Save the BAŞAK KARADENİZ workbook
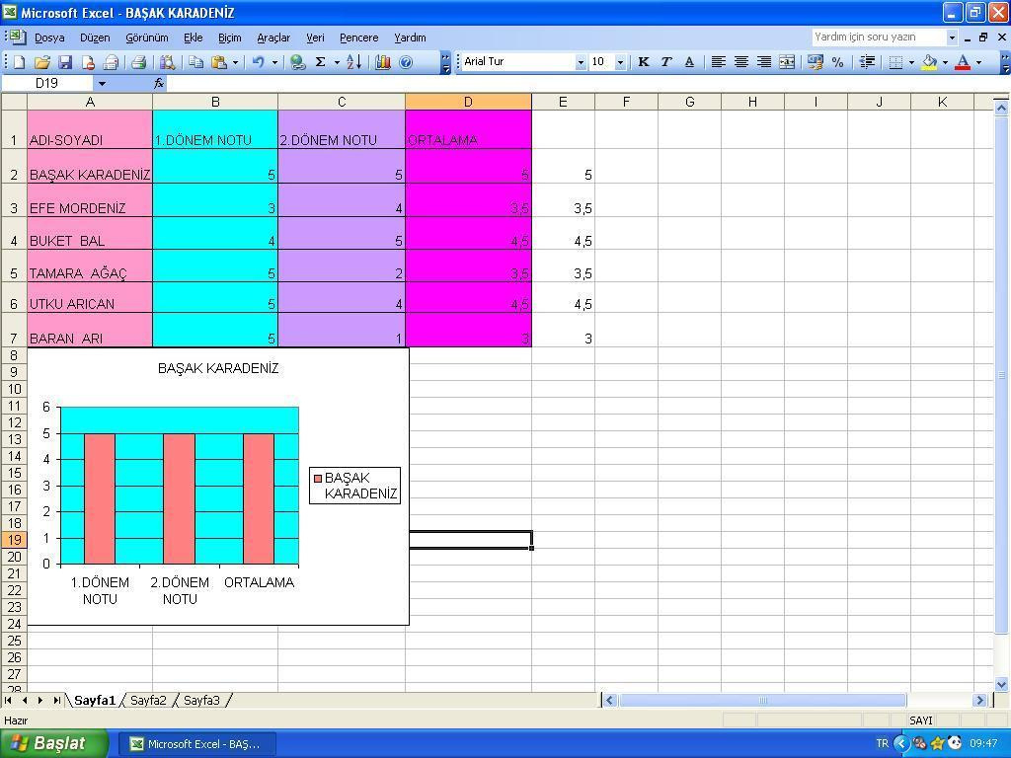 click(x=66, y=61)
